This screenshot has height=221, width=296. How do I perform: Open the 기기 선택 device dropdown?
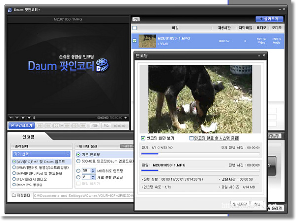click(x=41, y=154)
